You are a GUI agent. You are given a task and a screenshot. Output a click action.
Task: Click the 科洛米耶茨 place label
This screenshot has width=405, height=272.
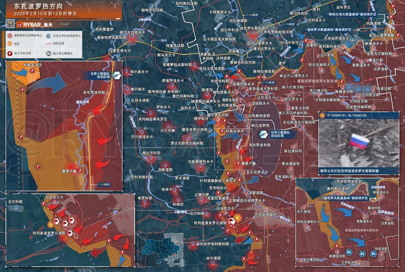pos(290,42)
